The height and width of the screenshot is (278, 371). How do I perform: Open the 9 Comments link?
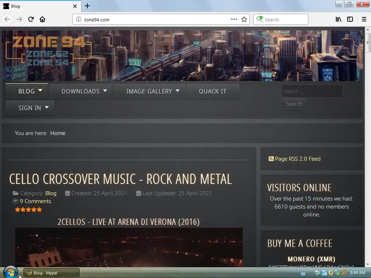[36, 201]
